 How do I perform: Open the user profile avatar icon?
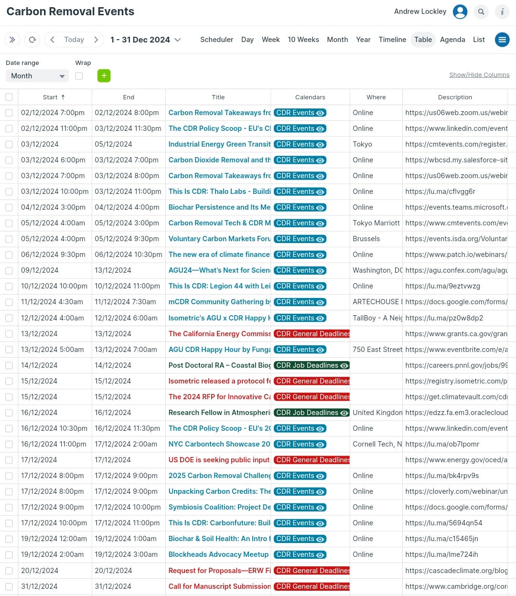[460, 11]
